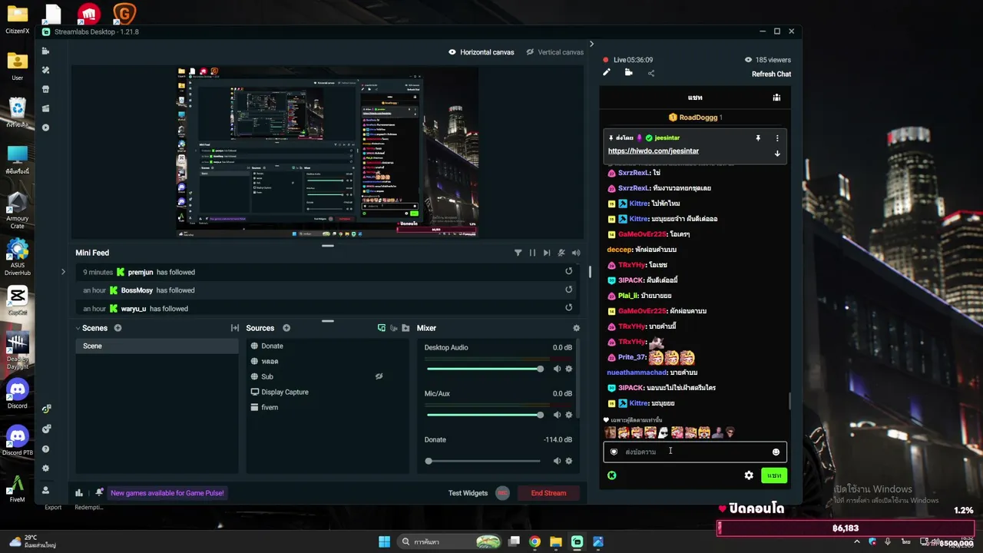Screen dimensions: 983x553
Task: Adjust Donate volume slider handle
Action: (x=429, y=461)
